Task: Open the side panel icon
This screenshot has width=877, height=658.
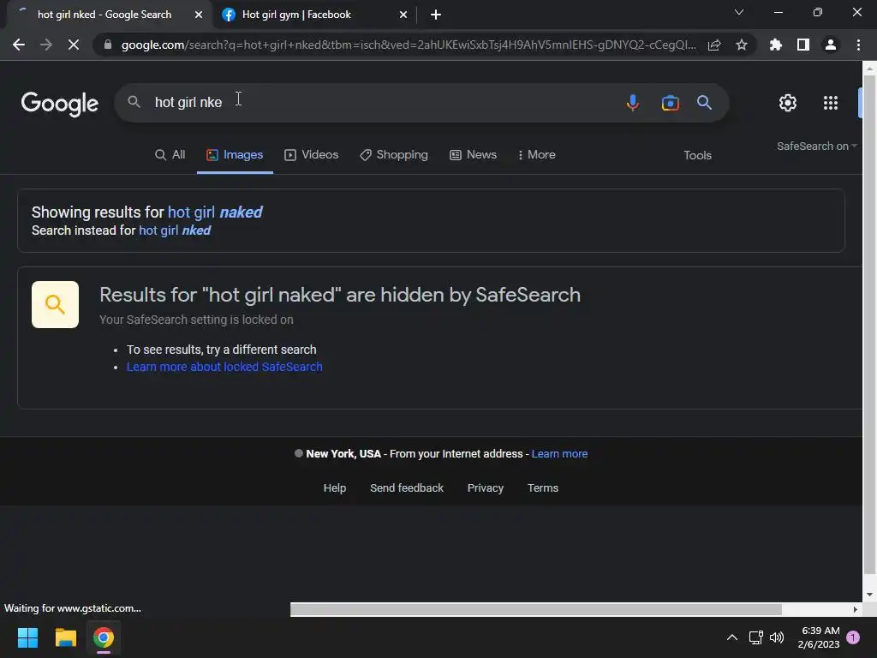Action: (803, 45)
